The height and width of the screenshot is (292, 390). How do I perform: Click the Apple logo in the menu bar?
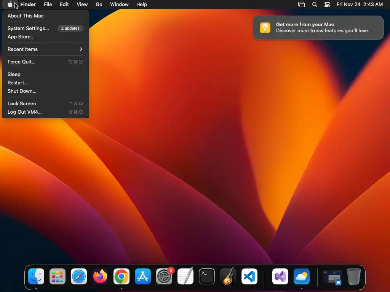[10, 5]
